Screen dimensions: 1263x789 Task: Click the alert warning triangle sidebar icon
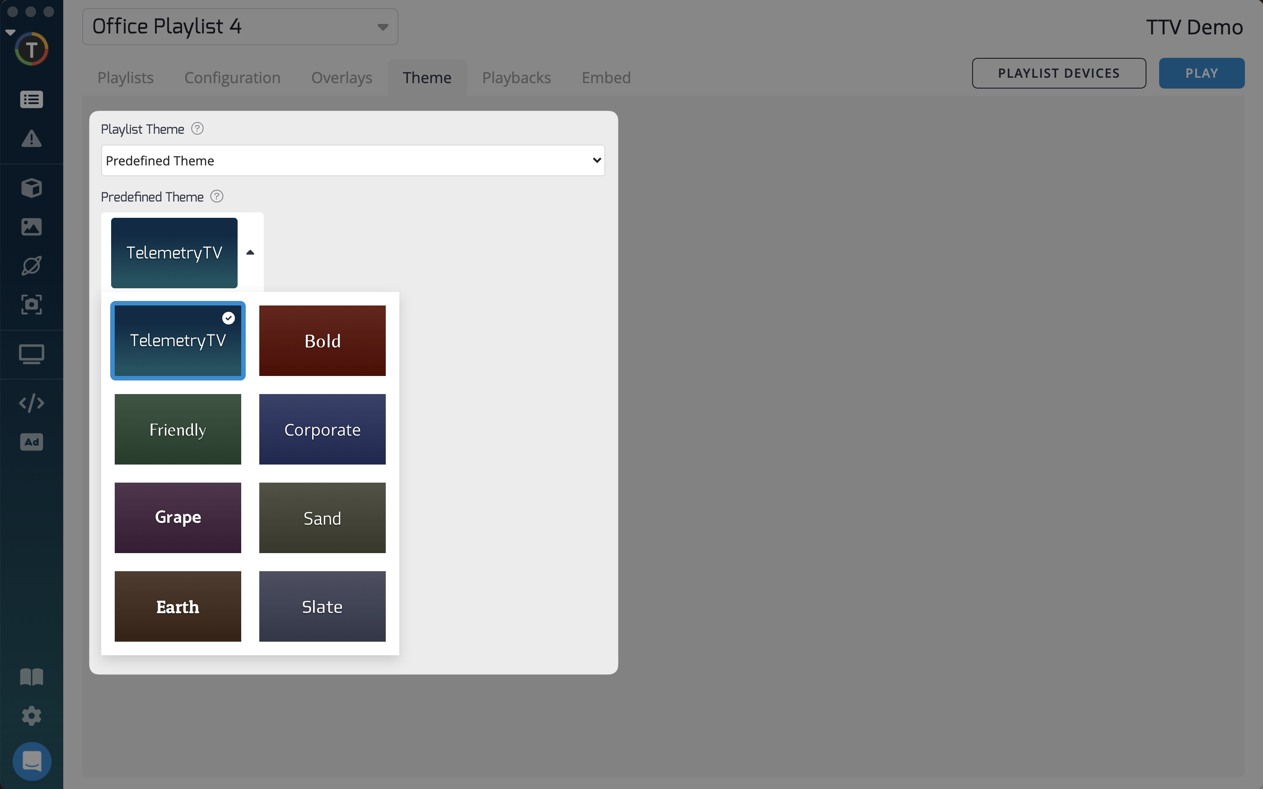31,139
